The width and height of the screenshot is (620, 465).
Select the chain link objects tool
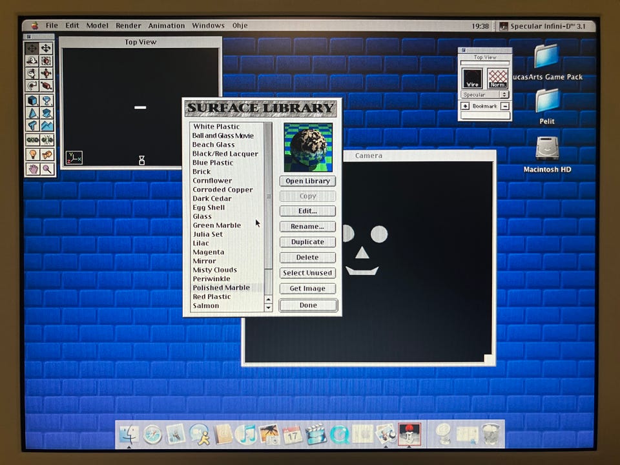tap(32, 139)
